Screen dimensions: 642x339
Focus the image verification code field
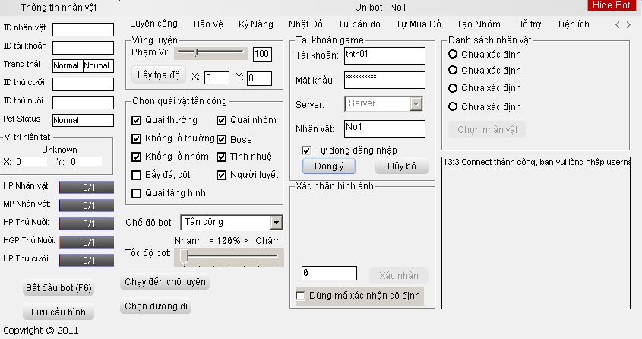tap(329, 273)
